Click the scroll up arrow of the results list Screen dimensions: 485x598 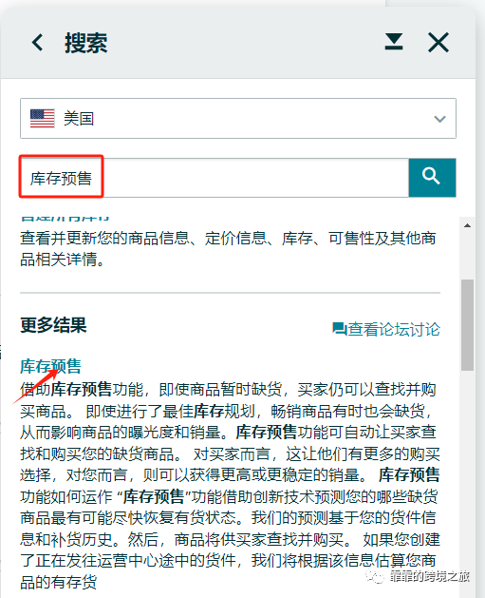(x=468, y=225)
